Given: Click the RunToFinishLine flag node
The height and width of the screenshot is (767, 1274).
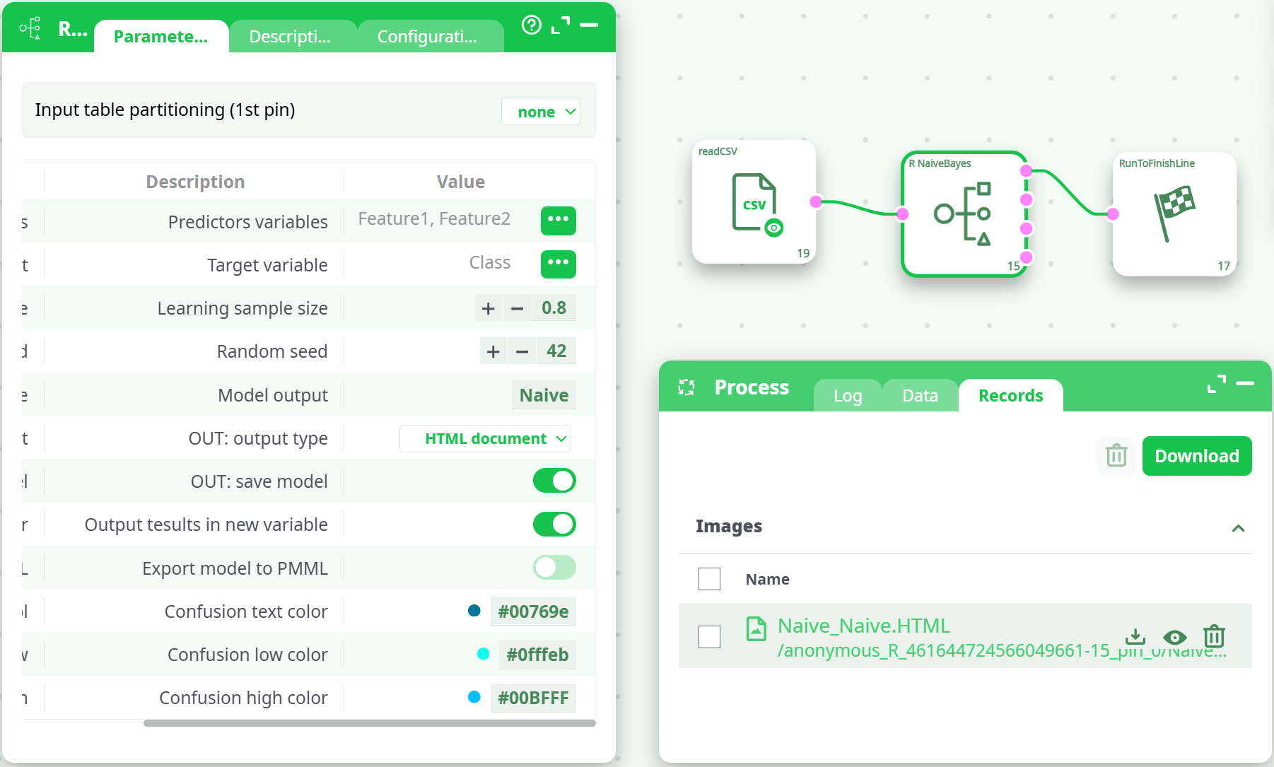Looking at the screenshot, I should click(1174, 213).
